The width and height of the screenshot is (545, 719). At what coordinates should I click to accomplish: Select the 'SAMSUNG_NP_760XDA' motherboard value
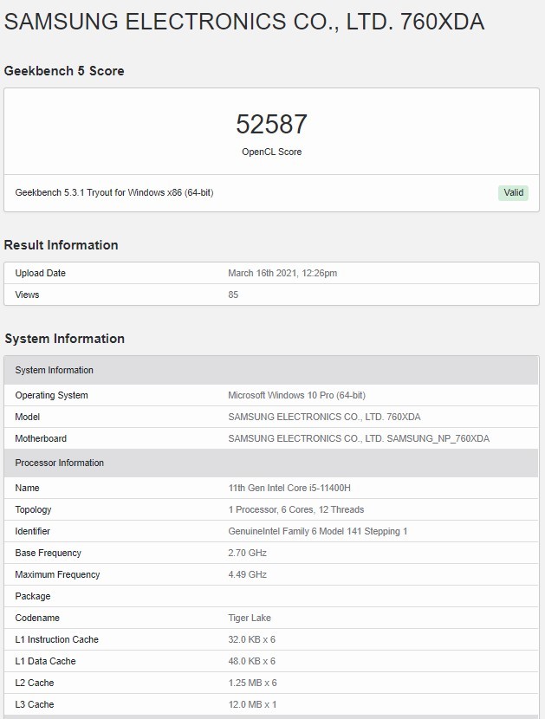click(x=438, y=438)
